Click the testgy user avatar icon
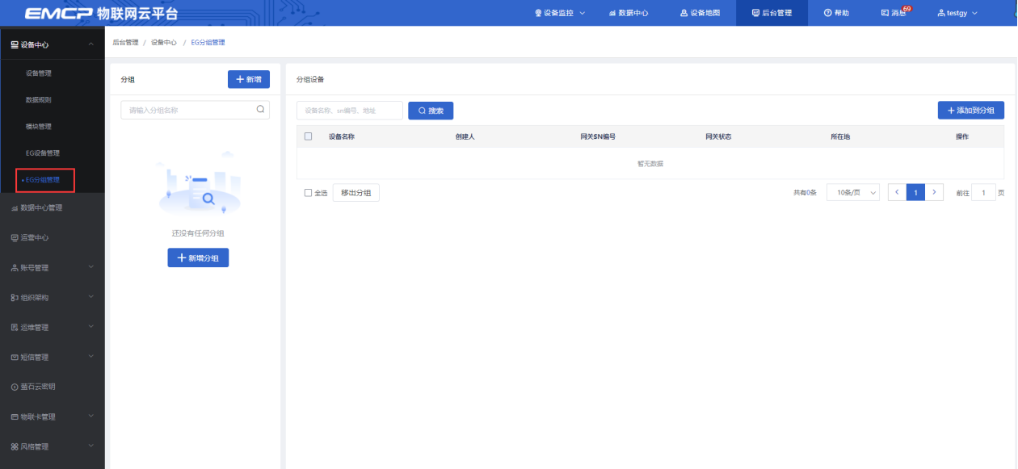 [941, 13]
